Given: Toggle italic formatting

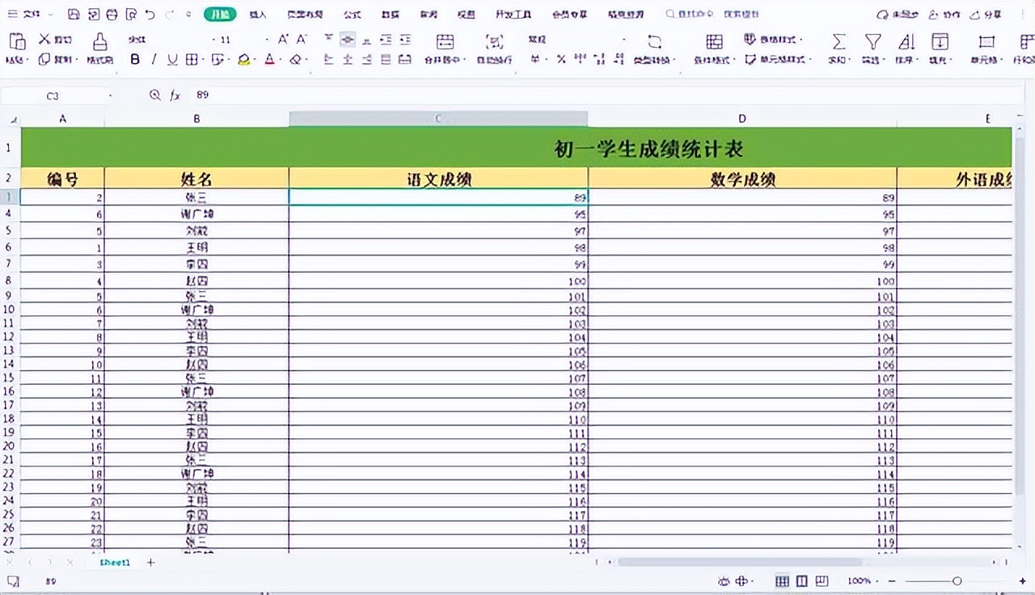Looking at the screenshot, I should [x=154, y=59].
